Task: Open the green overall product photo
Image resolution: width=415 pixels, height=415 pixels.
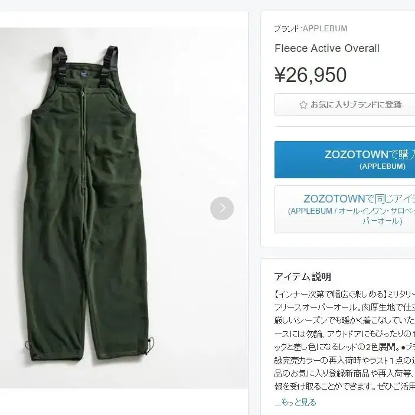Action: pos(124,208)
